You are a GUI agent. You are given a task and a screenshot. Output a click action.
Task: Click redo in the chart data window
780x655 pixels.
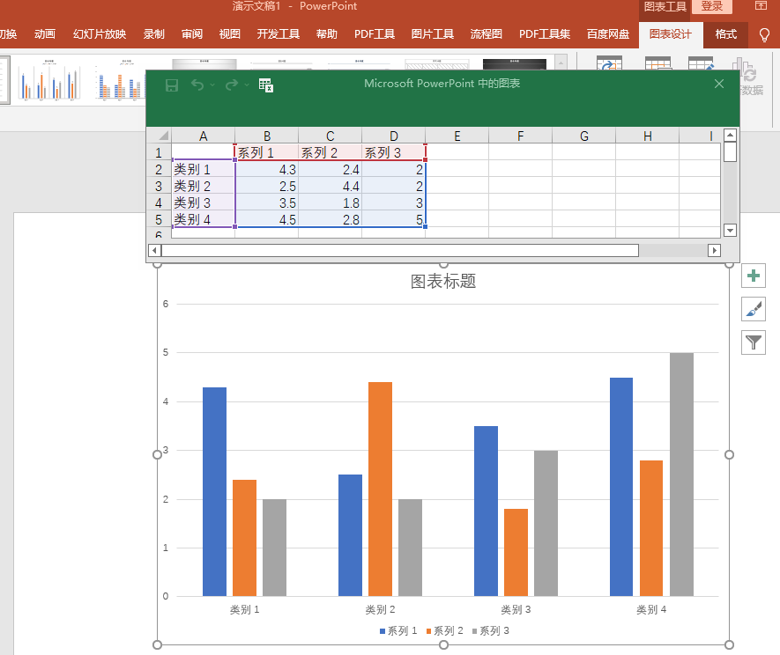231,85
